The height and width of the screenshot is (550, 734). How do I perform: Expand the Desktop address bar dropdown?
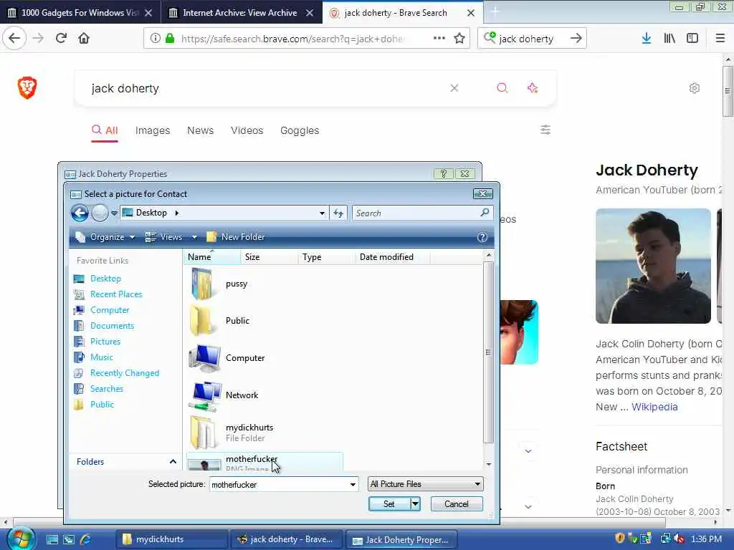pos(322,213)
